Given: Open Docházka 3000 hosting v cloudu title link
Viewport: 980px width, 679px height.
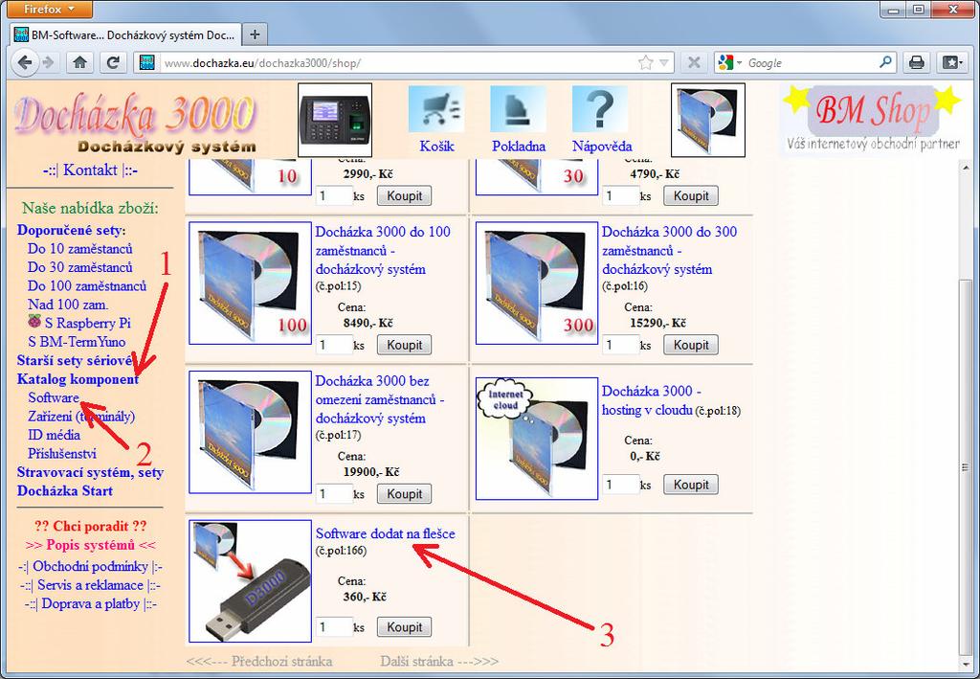Looking at the screenshot, I should click(x=651, y=400).
